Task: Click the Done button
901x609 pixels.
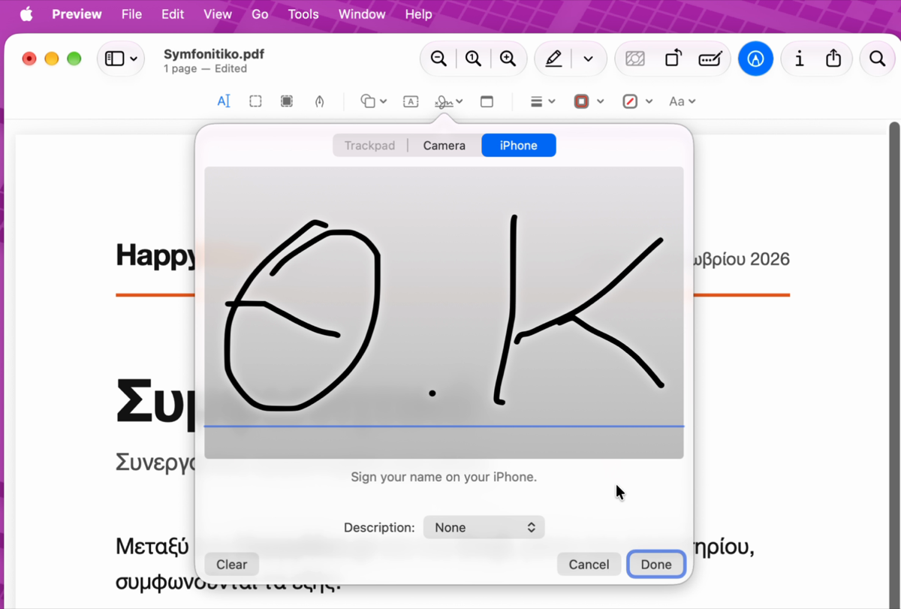Action: [656, 564]
